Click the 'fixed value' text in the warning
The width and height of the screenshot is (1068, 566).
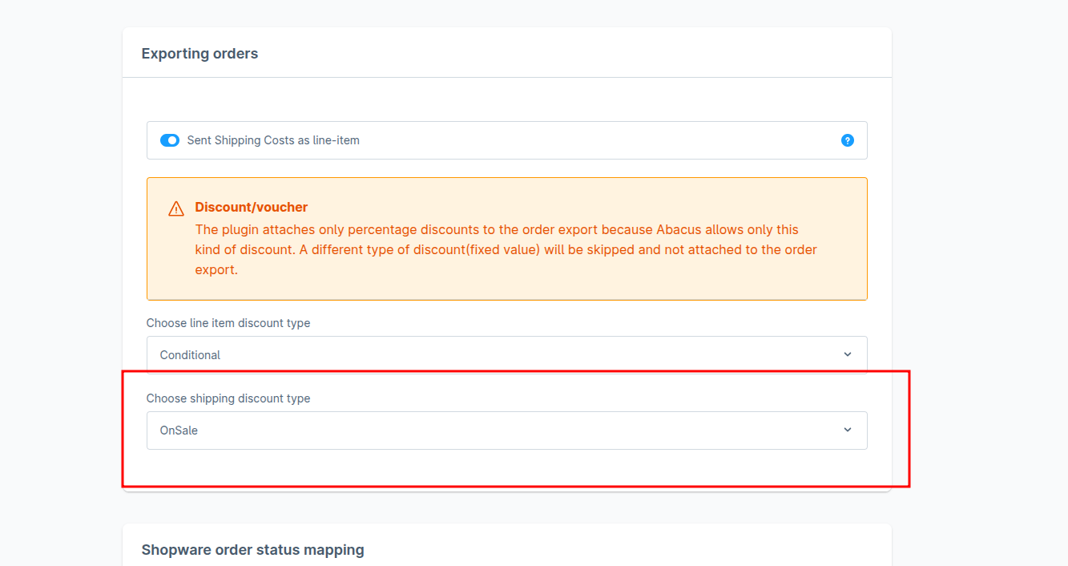[x=505, y=249]
